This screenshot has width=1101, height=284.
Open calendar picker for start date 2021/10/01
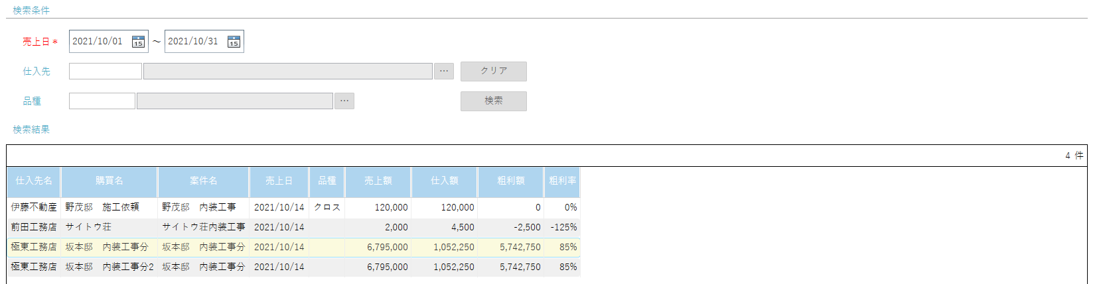(138, 42)
